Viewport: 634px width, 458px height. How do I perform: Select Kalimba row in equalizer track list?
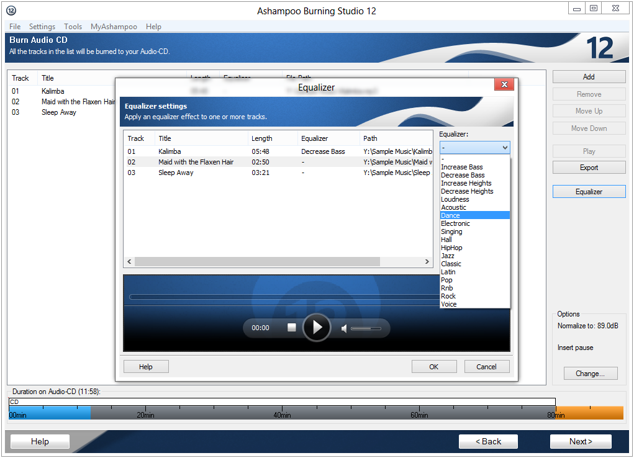click(278, 151)
